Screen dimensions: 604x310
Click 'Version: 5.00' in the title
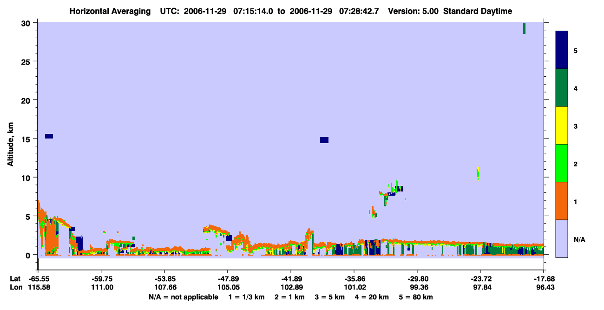click(413, 11)
